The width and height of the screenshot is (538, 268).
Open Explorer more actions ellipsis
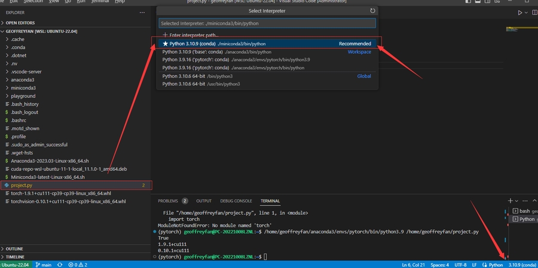(x=142, y=12)
